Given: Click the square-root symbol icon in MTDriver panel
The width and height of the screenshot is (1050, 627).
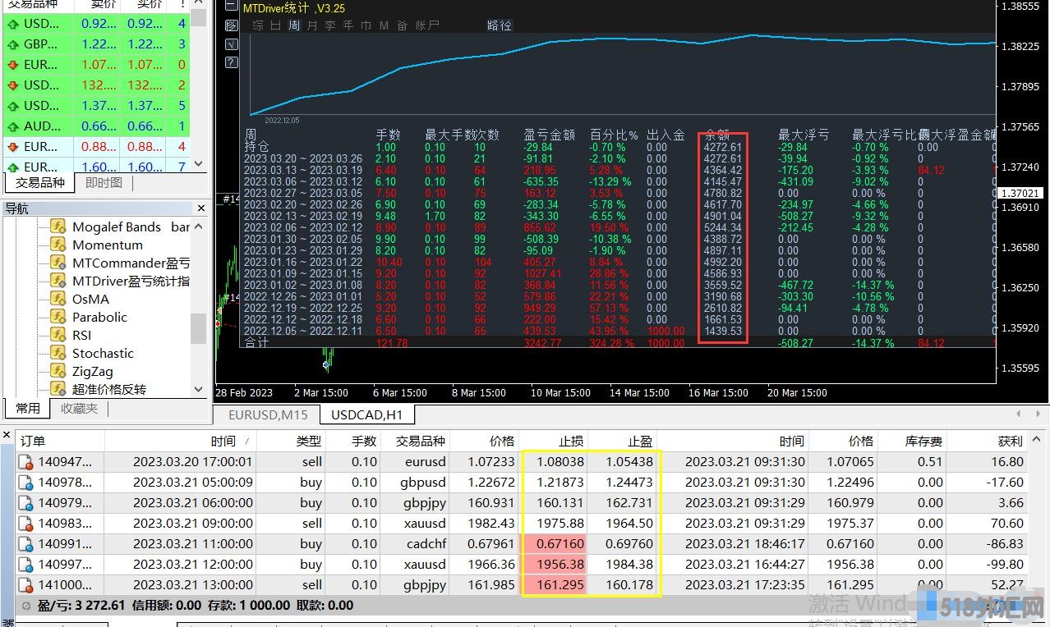Looking at the screenshot, I should pyautogui.click(x=232, y=43).
